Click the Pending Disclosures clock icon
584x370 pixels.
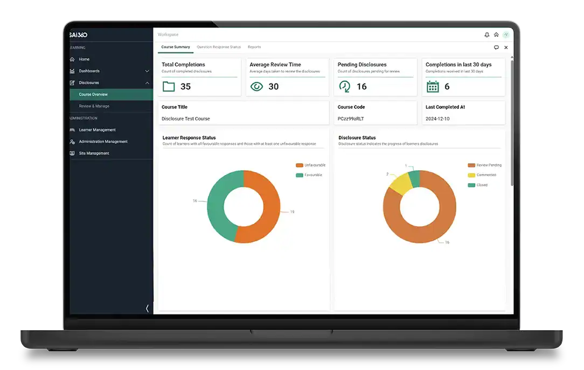pos(345,87)
